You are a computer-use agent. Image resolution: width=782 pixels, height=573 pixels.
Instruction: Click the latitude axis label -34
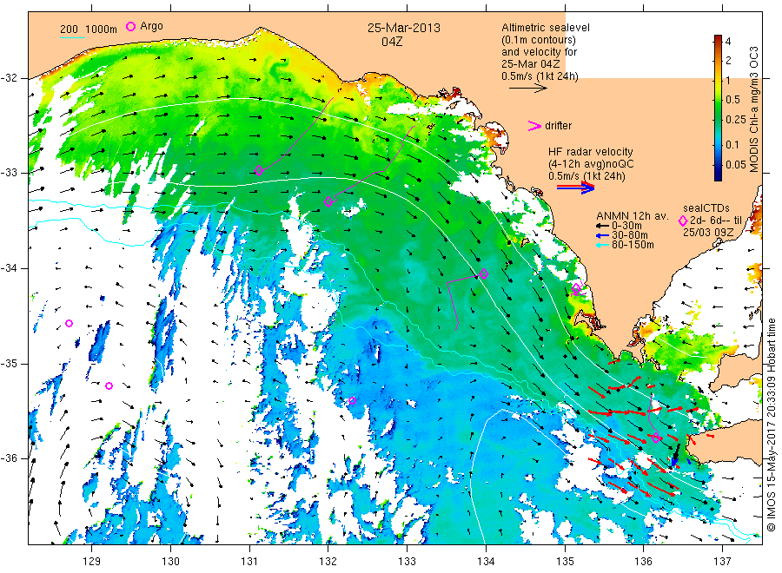tap(9, 268)
